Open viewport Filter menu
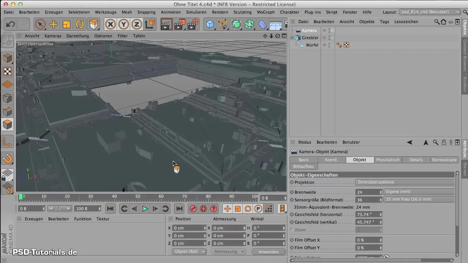This screenshot has width=468, height=263. (x=122, y=36)
